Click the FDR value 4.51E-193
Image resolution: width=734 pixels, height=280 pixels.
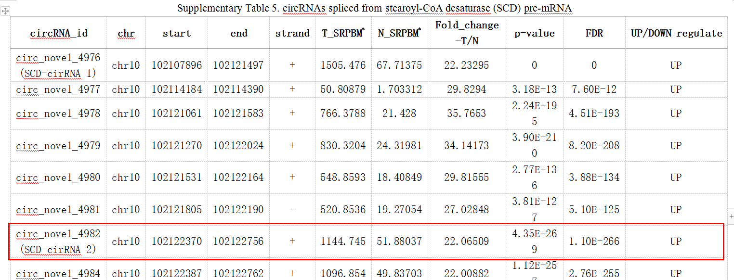(594, 114)
